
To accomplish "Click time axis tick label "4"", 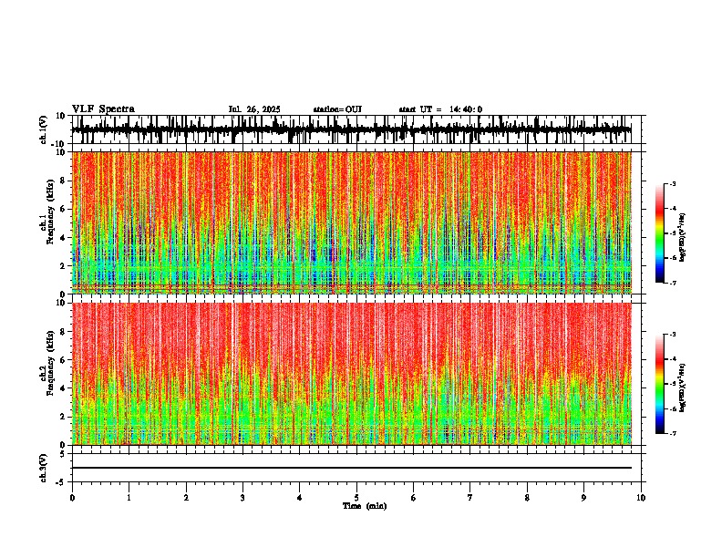I will [300, 498].
